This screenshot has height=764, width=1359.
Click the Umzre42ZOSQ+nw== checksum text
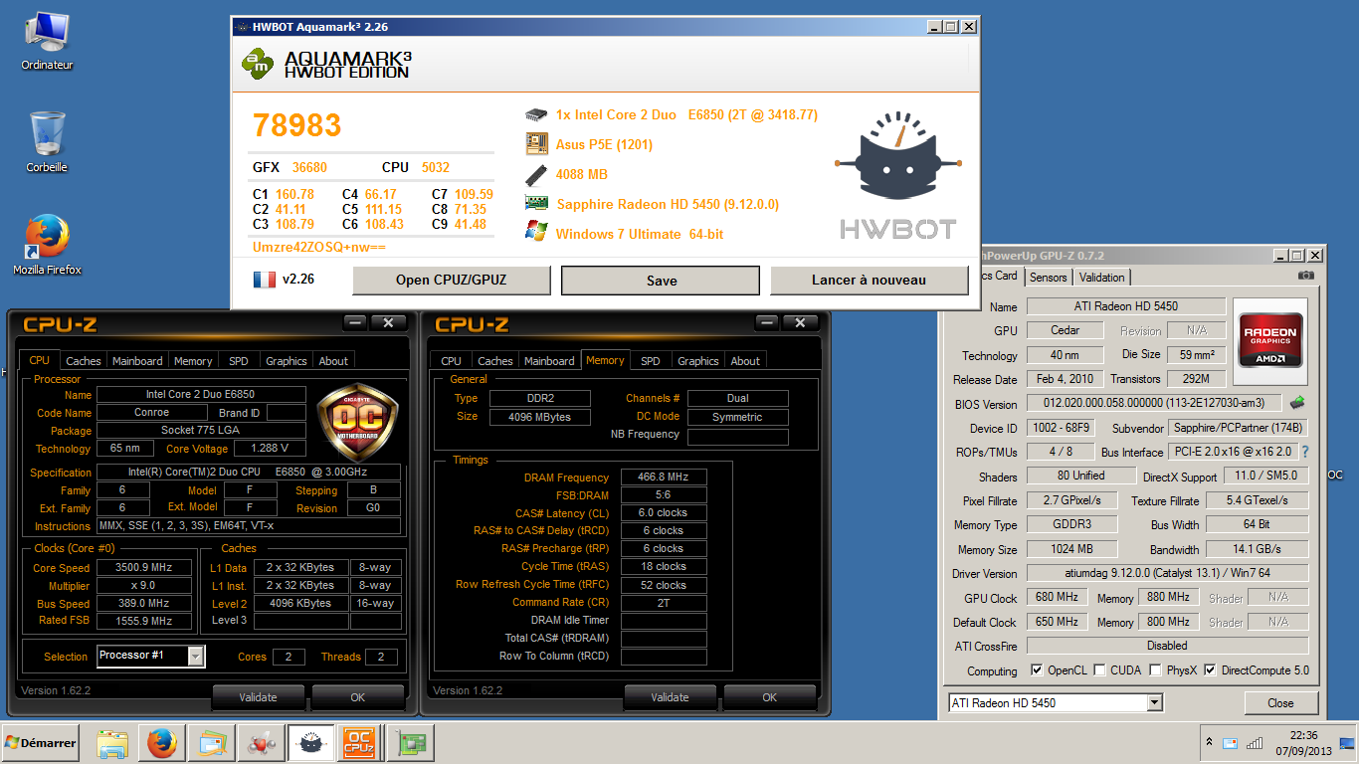click(318, 246)
